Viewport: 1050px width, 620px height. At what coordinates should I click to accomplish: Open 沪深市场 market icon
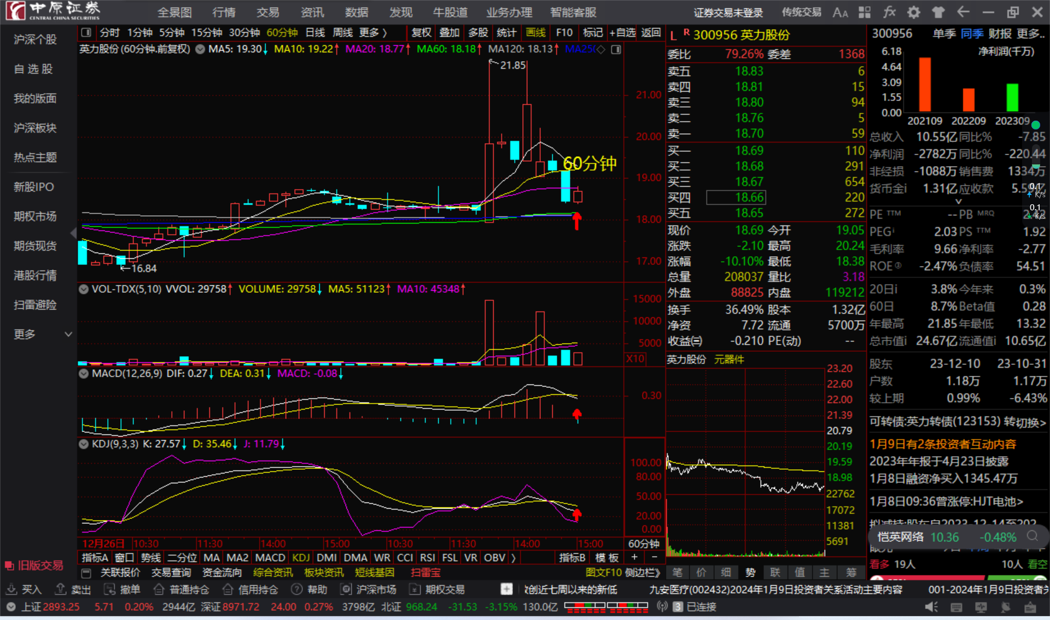(x=346, y=589)
